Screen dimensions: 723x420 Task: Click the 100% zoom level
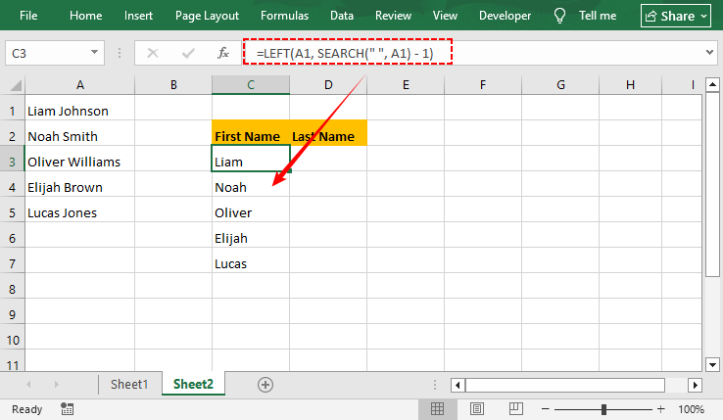tap(691, 409)
